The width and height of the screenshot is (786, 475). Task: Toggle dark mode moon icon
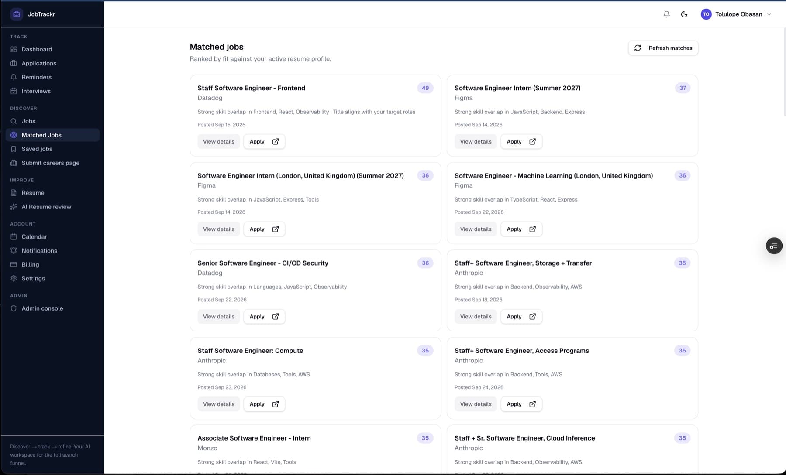(684, 14)
